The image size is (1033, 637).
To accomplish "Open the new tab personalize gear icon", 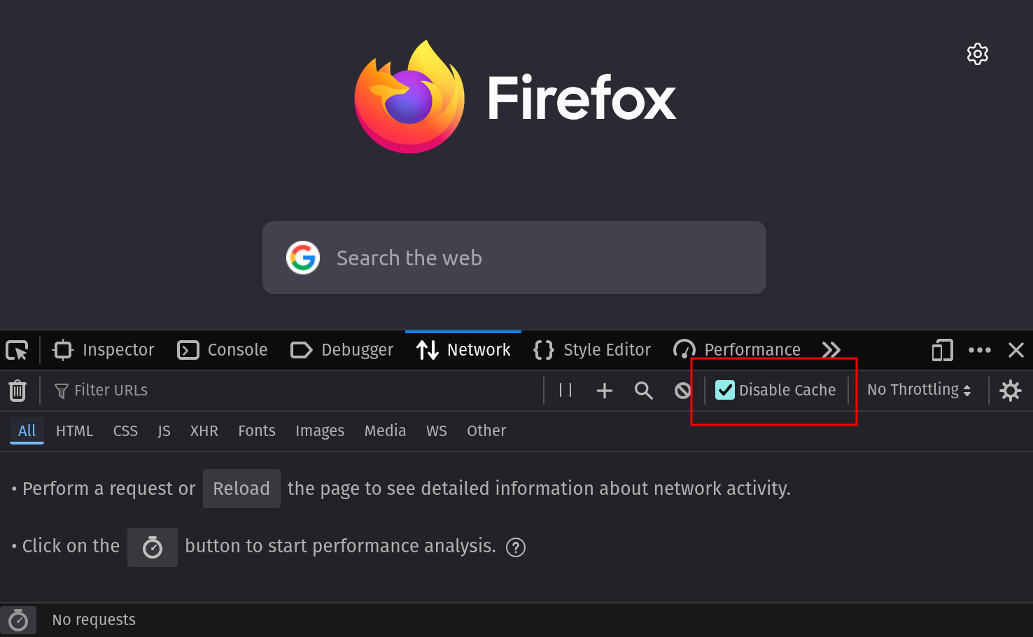I will pyautogui.click(x=977, y=54).
